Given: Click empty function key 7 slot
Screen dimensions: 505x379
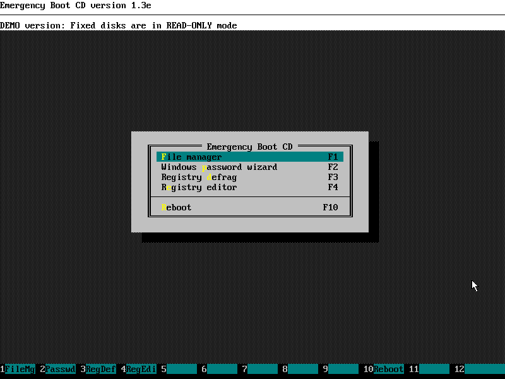Looking at the screenshot, I should click(x=263, y=369).
